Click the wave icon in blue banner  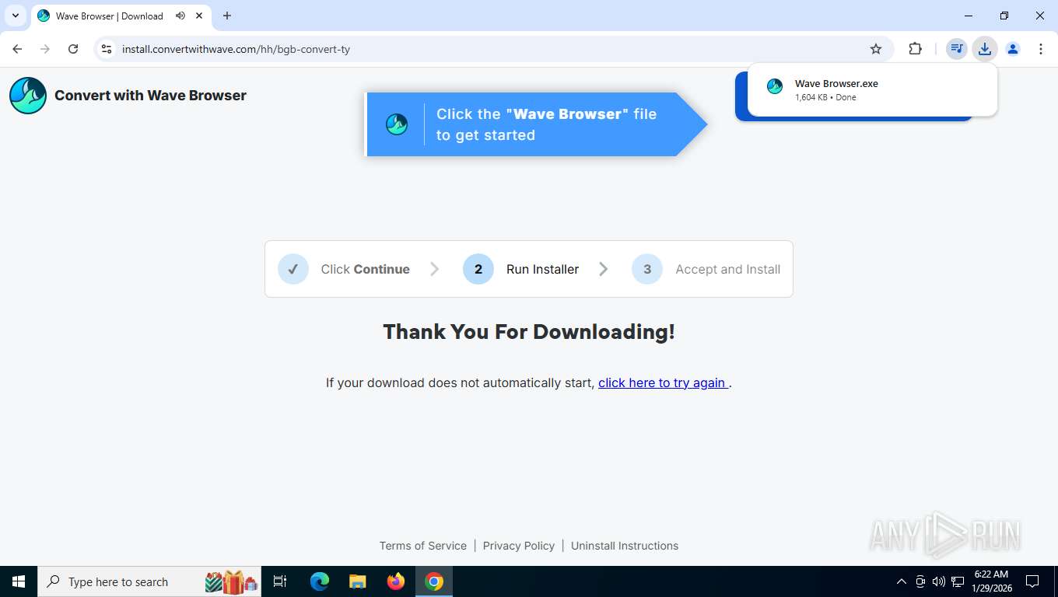point(397,124)
